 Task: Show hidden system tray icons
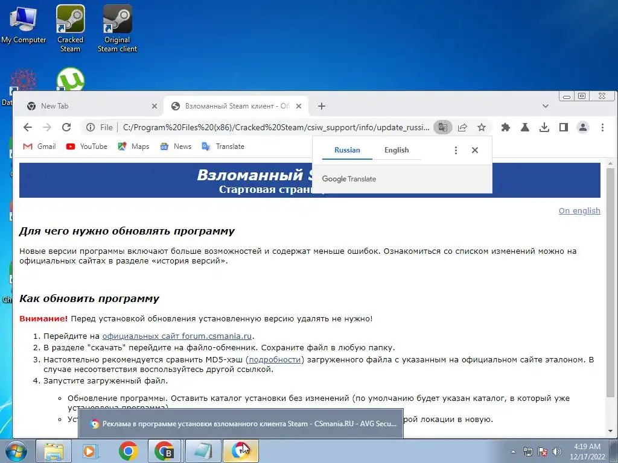click(513, 452)
